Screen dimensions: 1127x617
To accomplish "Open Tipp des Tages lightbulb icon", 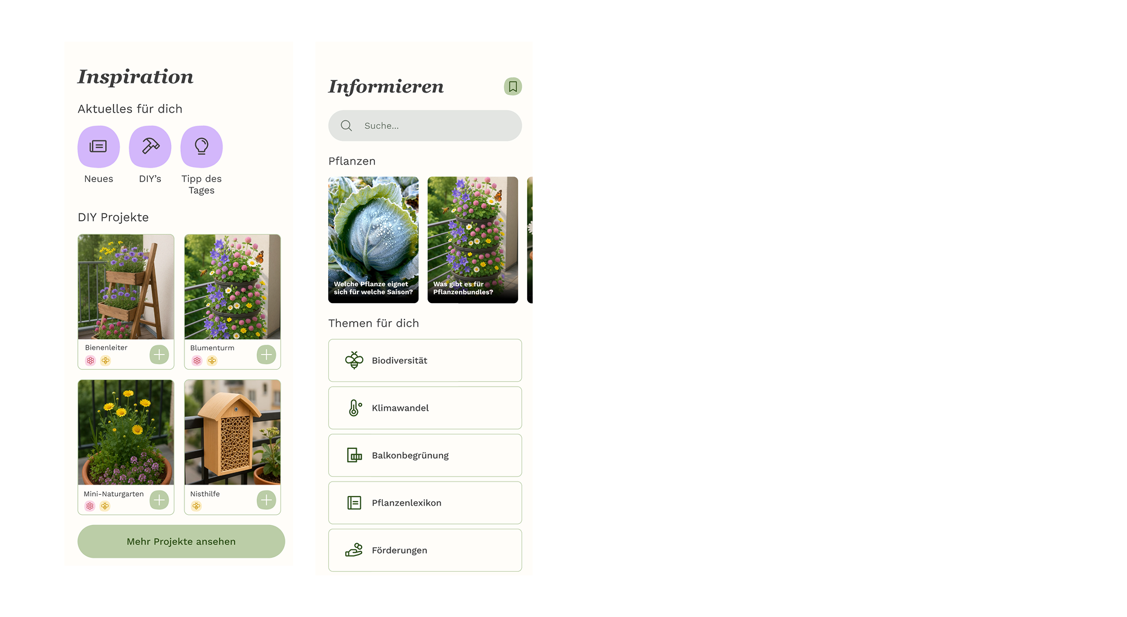I will point(201,146).
